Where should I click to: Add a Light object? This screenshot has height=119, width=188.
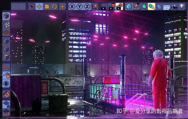pos(182,6)
